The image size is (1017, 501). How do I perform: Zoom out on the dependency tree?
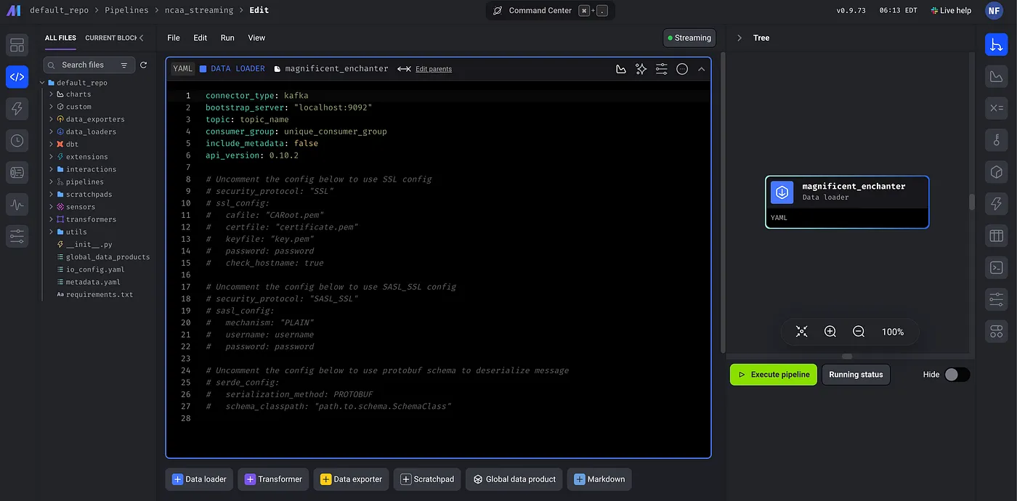click(859, 332)
